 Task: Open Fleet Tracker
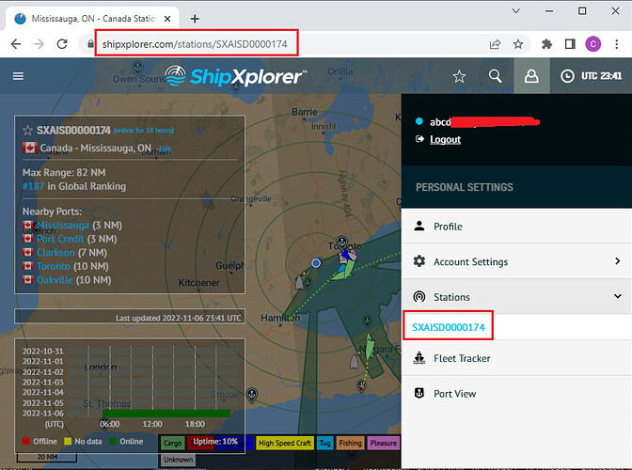point(516,358)
